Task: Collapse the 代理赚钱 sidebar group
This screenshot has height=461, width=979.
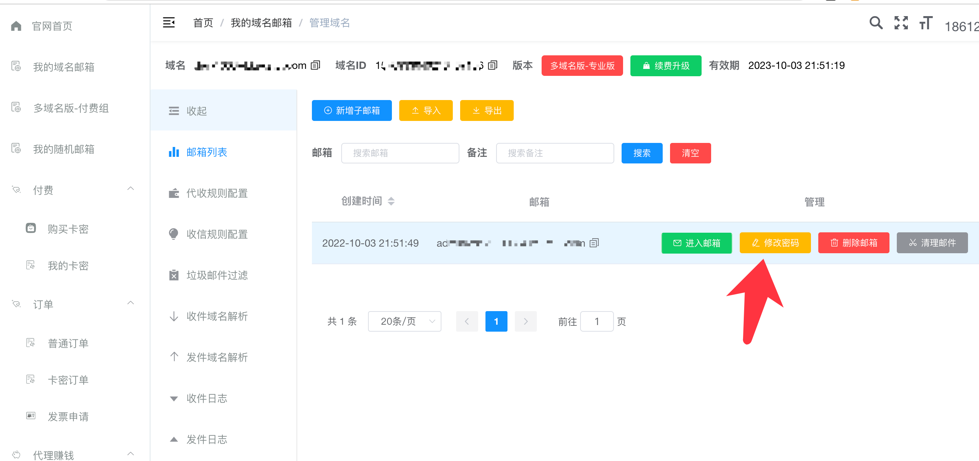Action: (131, 454)
